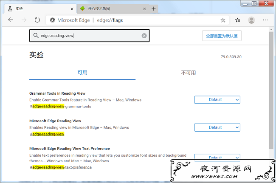
Task: Open #edge-reading-view-text-preference link
Action: [61, 167]
